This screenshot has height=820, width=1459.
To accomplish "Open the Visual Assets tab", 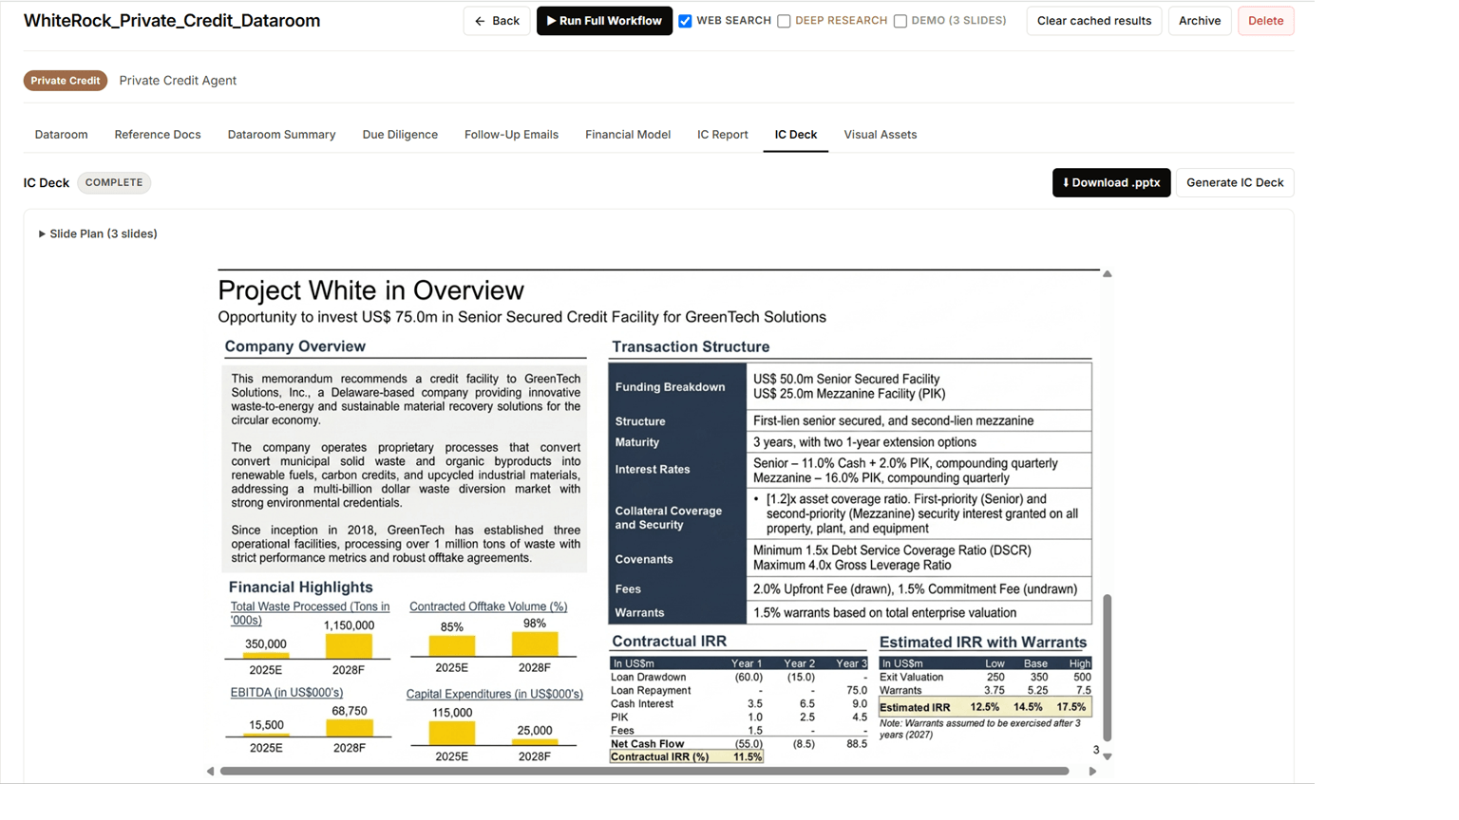I will 881,135.
